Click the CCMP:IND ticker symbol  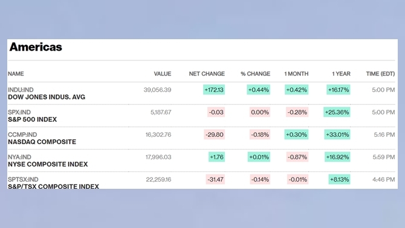tap(22, 135)
